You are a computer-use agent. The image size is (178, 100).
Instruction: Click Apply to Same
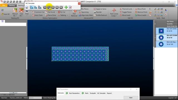tap(100, 9)
